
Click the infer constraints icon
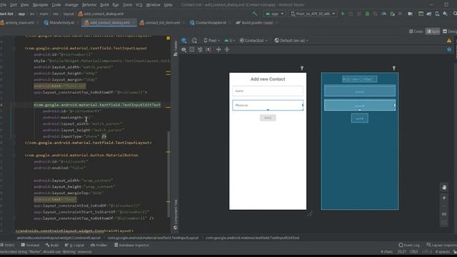tap(209, 49)
